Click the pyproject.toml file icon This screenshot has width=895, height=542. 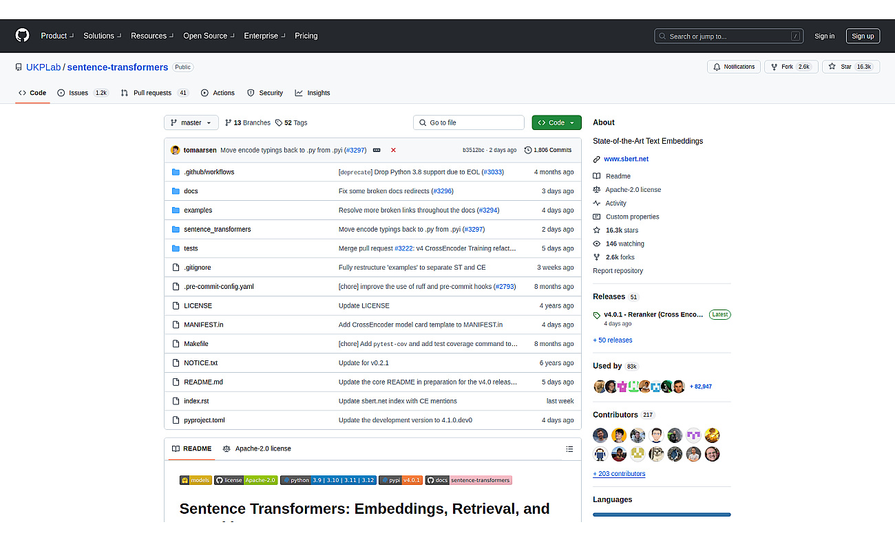point(176,420)
